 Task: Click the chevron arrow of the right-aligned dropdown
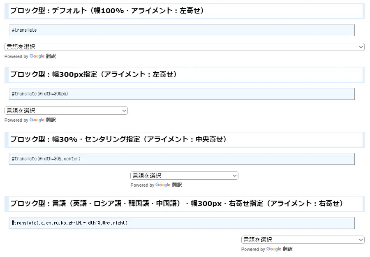point(361,240)
